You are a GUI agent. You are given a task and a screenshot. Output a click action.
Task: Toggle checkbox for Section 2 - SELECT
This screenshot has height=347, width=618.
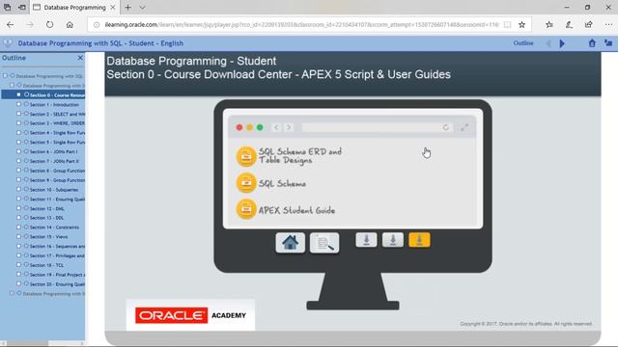[x=18, y=114]
